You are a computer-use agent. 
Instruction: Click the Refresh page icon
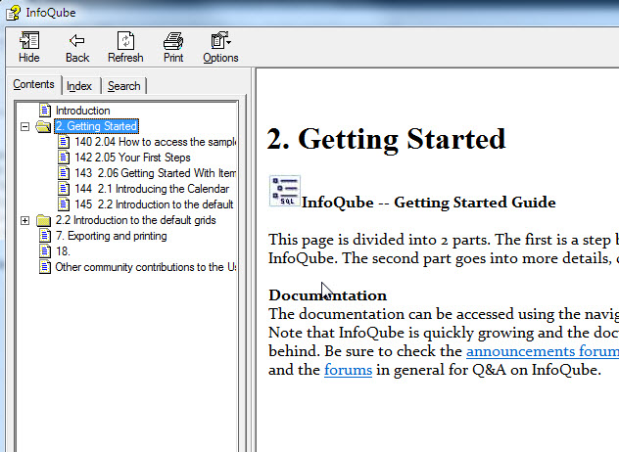pos(125,41)
